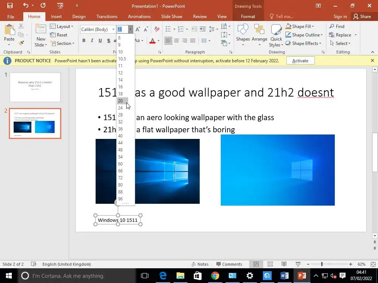Open the Arrange options
This screenshot has height=283, width=378.
coord(260,35)
